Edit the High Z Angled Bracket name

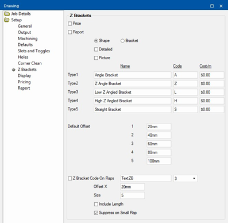(x=132, y=101)
